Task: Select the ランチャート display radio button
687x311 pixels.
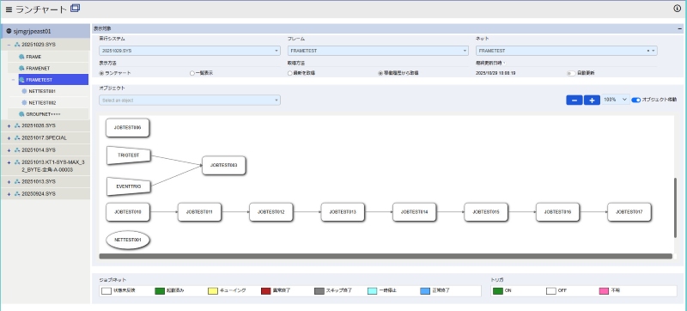Action: 101,73
